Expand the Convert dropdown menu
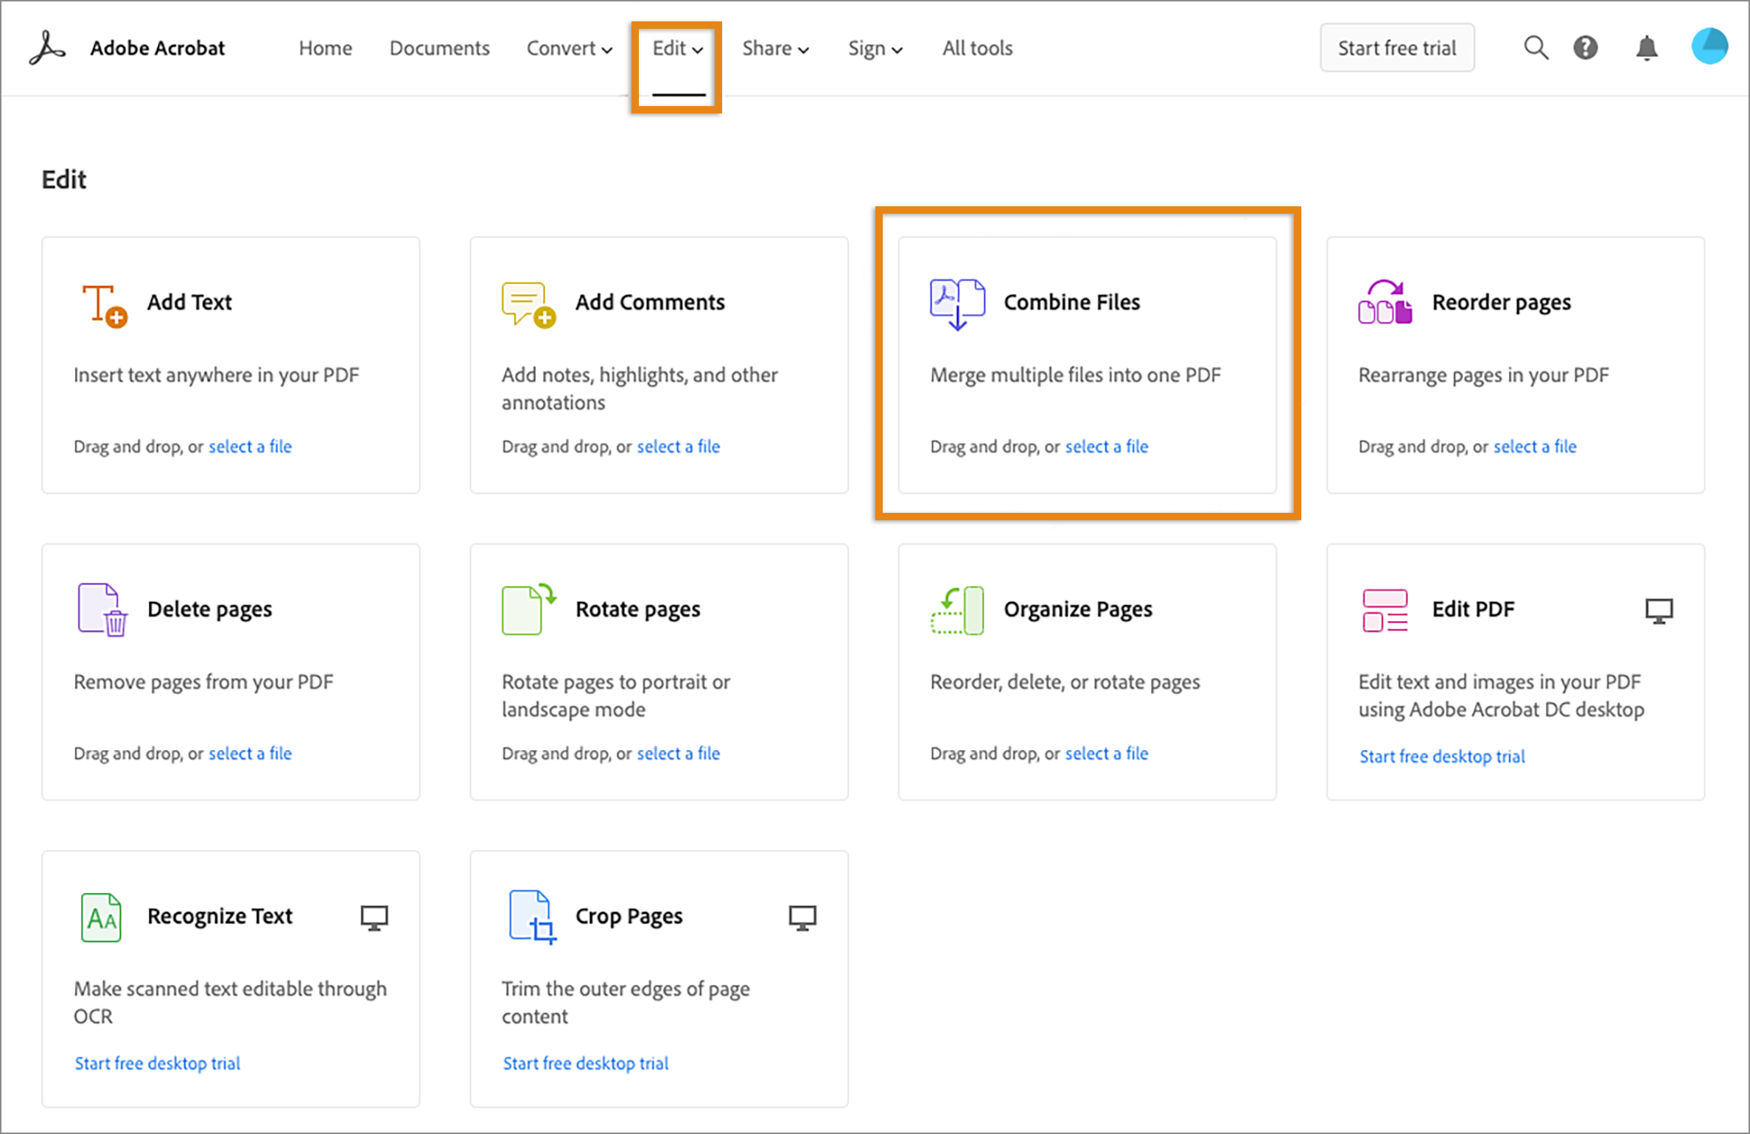The height and width of the screenshot is (1134, 1750). pos(569,49)
